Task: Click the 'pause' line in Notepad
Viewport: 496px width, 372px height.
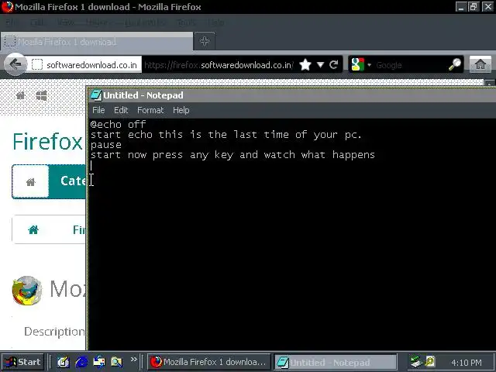Action: (105, 145)
